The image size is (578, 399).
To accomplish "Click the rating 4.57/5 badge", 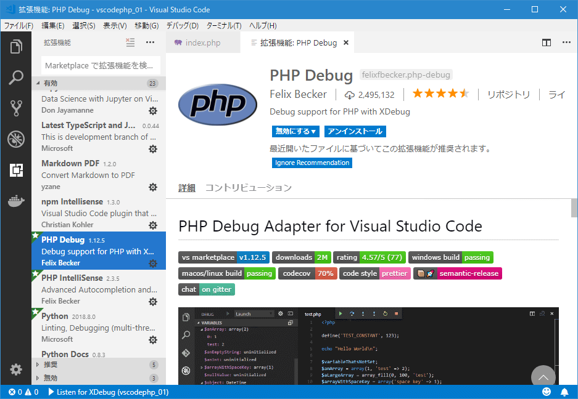I will pyautogui.click(x=370, y=257).
